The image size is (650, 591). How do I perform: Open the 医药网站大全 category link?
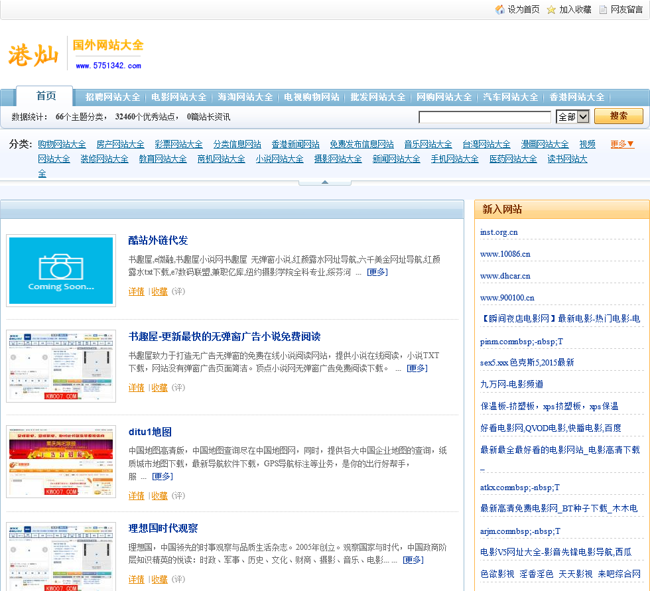(513, 159)
